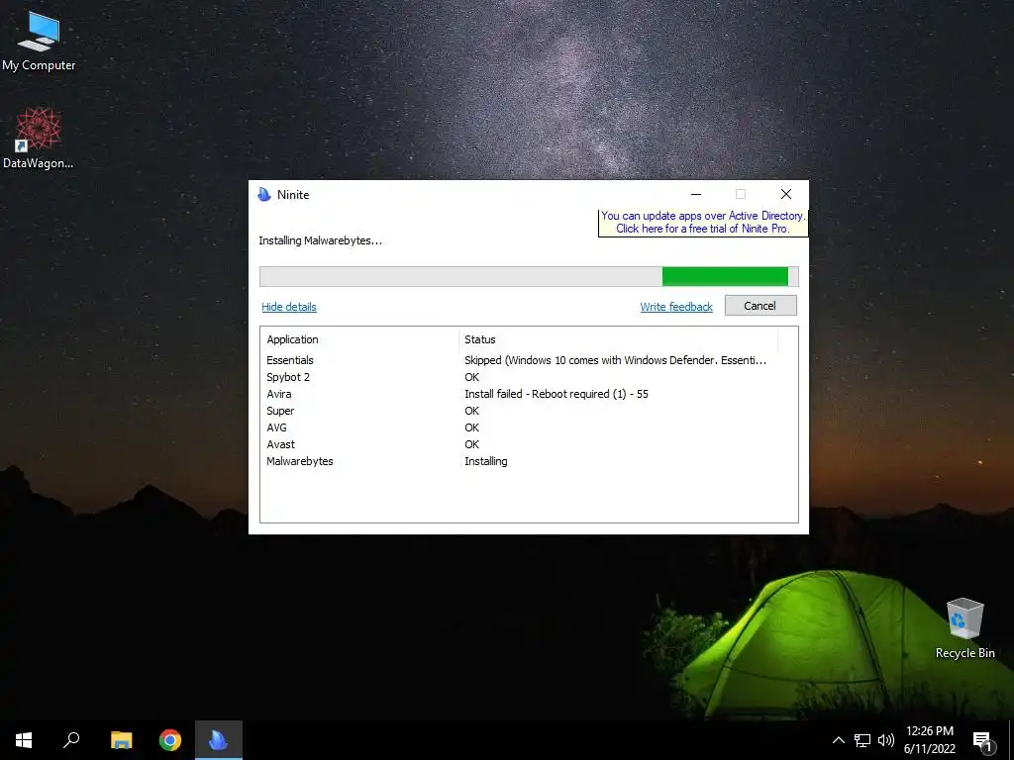Viewport: 1014px width, 760px height.
Task: Click the Installing Malwarebytes… label
Action: (x=320, y=240)
